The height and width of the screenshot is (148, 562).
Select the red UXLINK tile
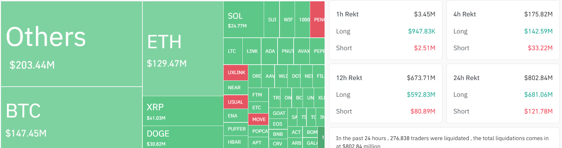pyautogui.click(x=236, y=73)
